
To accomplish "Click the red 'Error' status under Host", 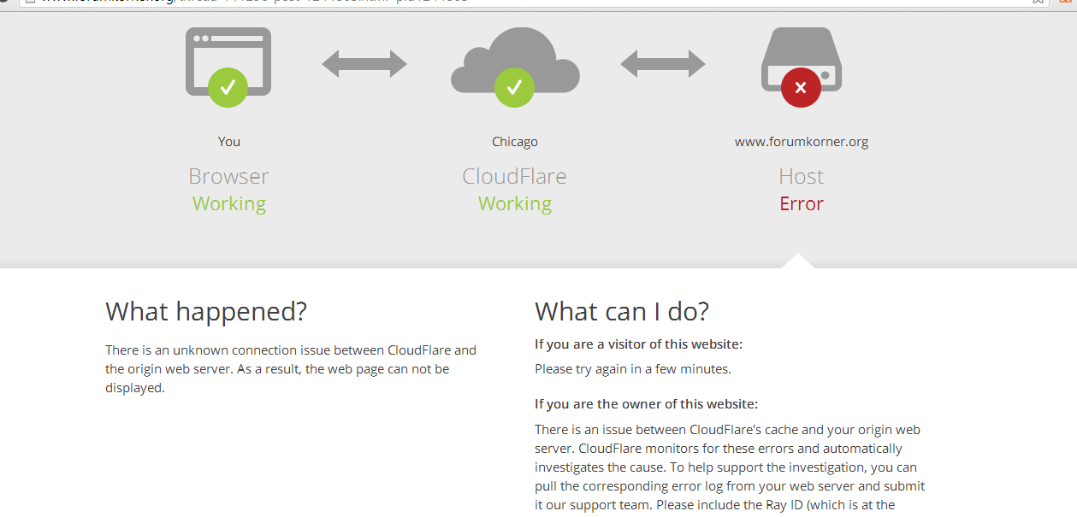I will 802,203.
